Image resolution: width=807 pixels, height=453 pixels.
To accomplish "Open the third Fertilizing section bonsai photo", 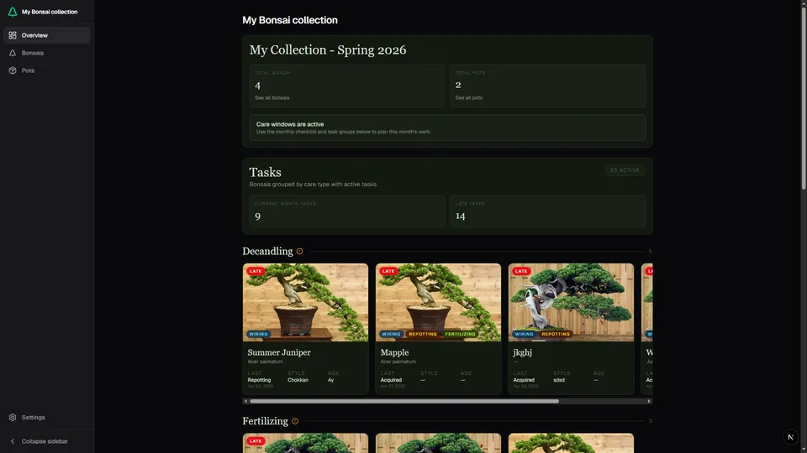I will [572, 443].
